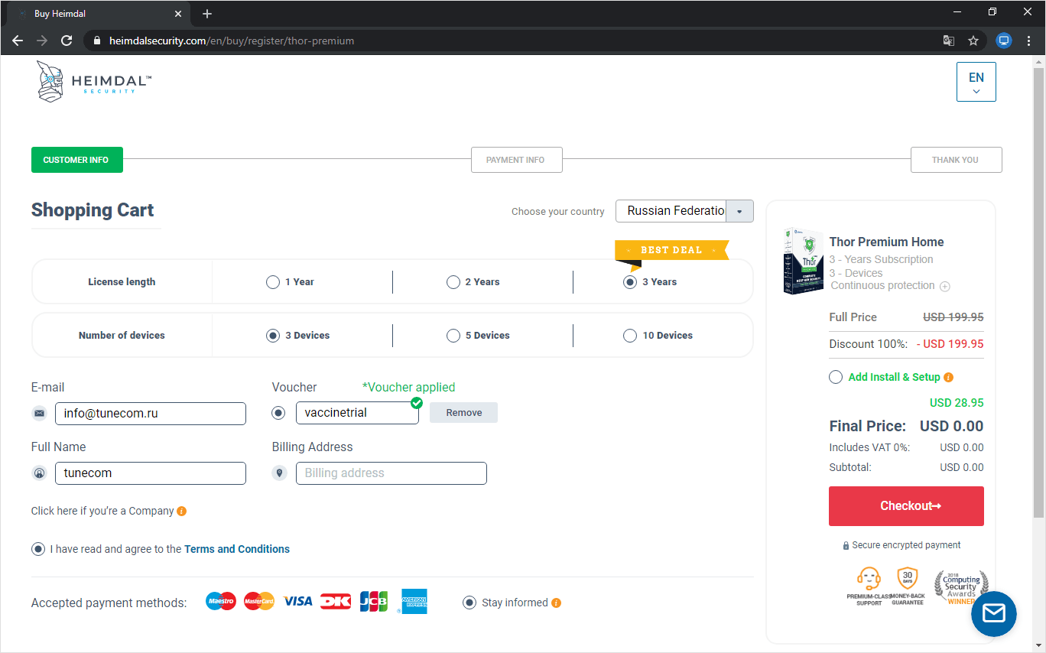
Task: Click into the Voucher code field
Action: click(x=357, y=413)
